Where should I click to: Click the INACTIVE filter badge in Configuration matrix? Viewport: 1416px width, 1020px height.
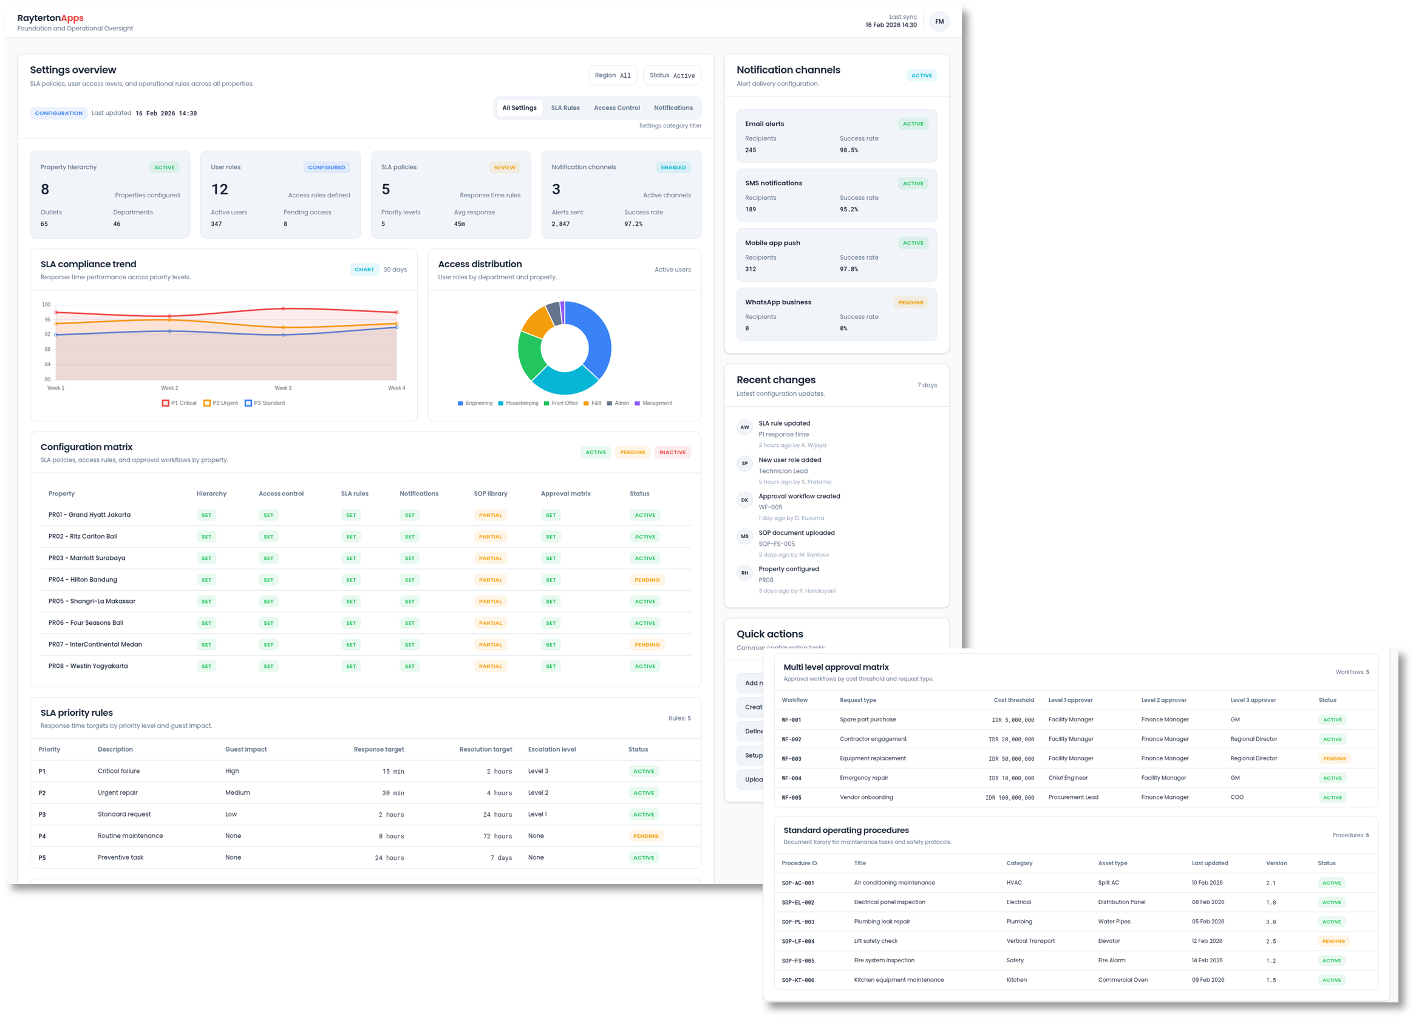tap(672, 452)
